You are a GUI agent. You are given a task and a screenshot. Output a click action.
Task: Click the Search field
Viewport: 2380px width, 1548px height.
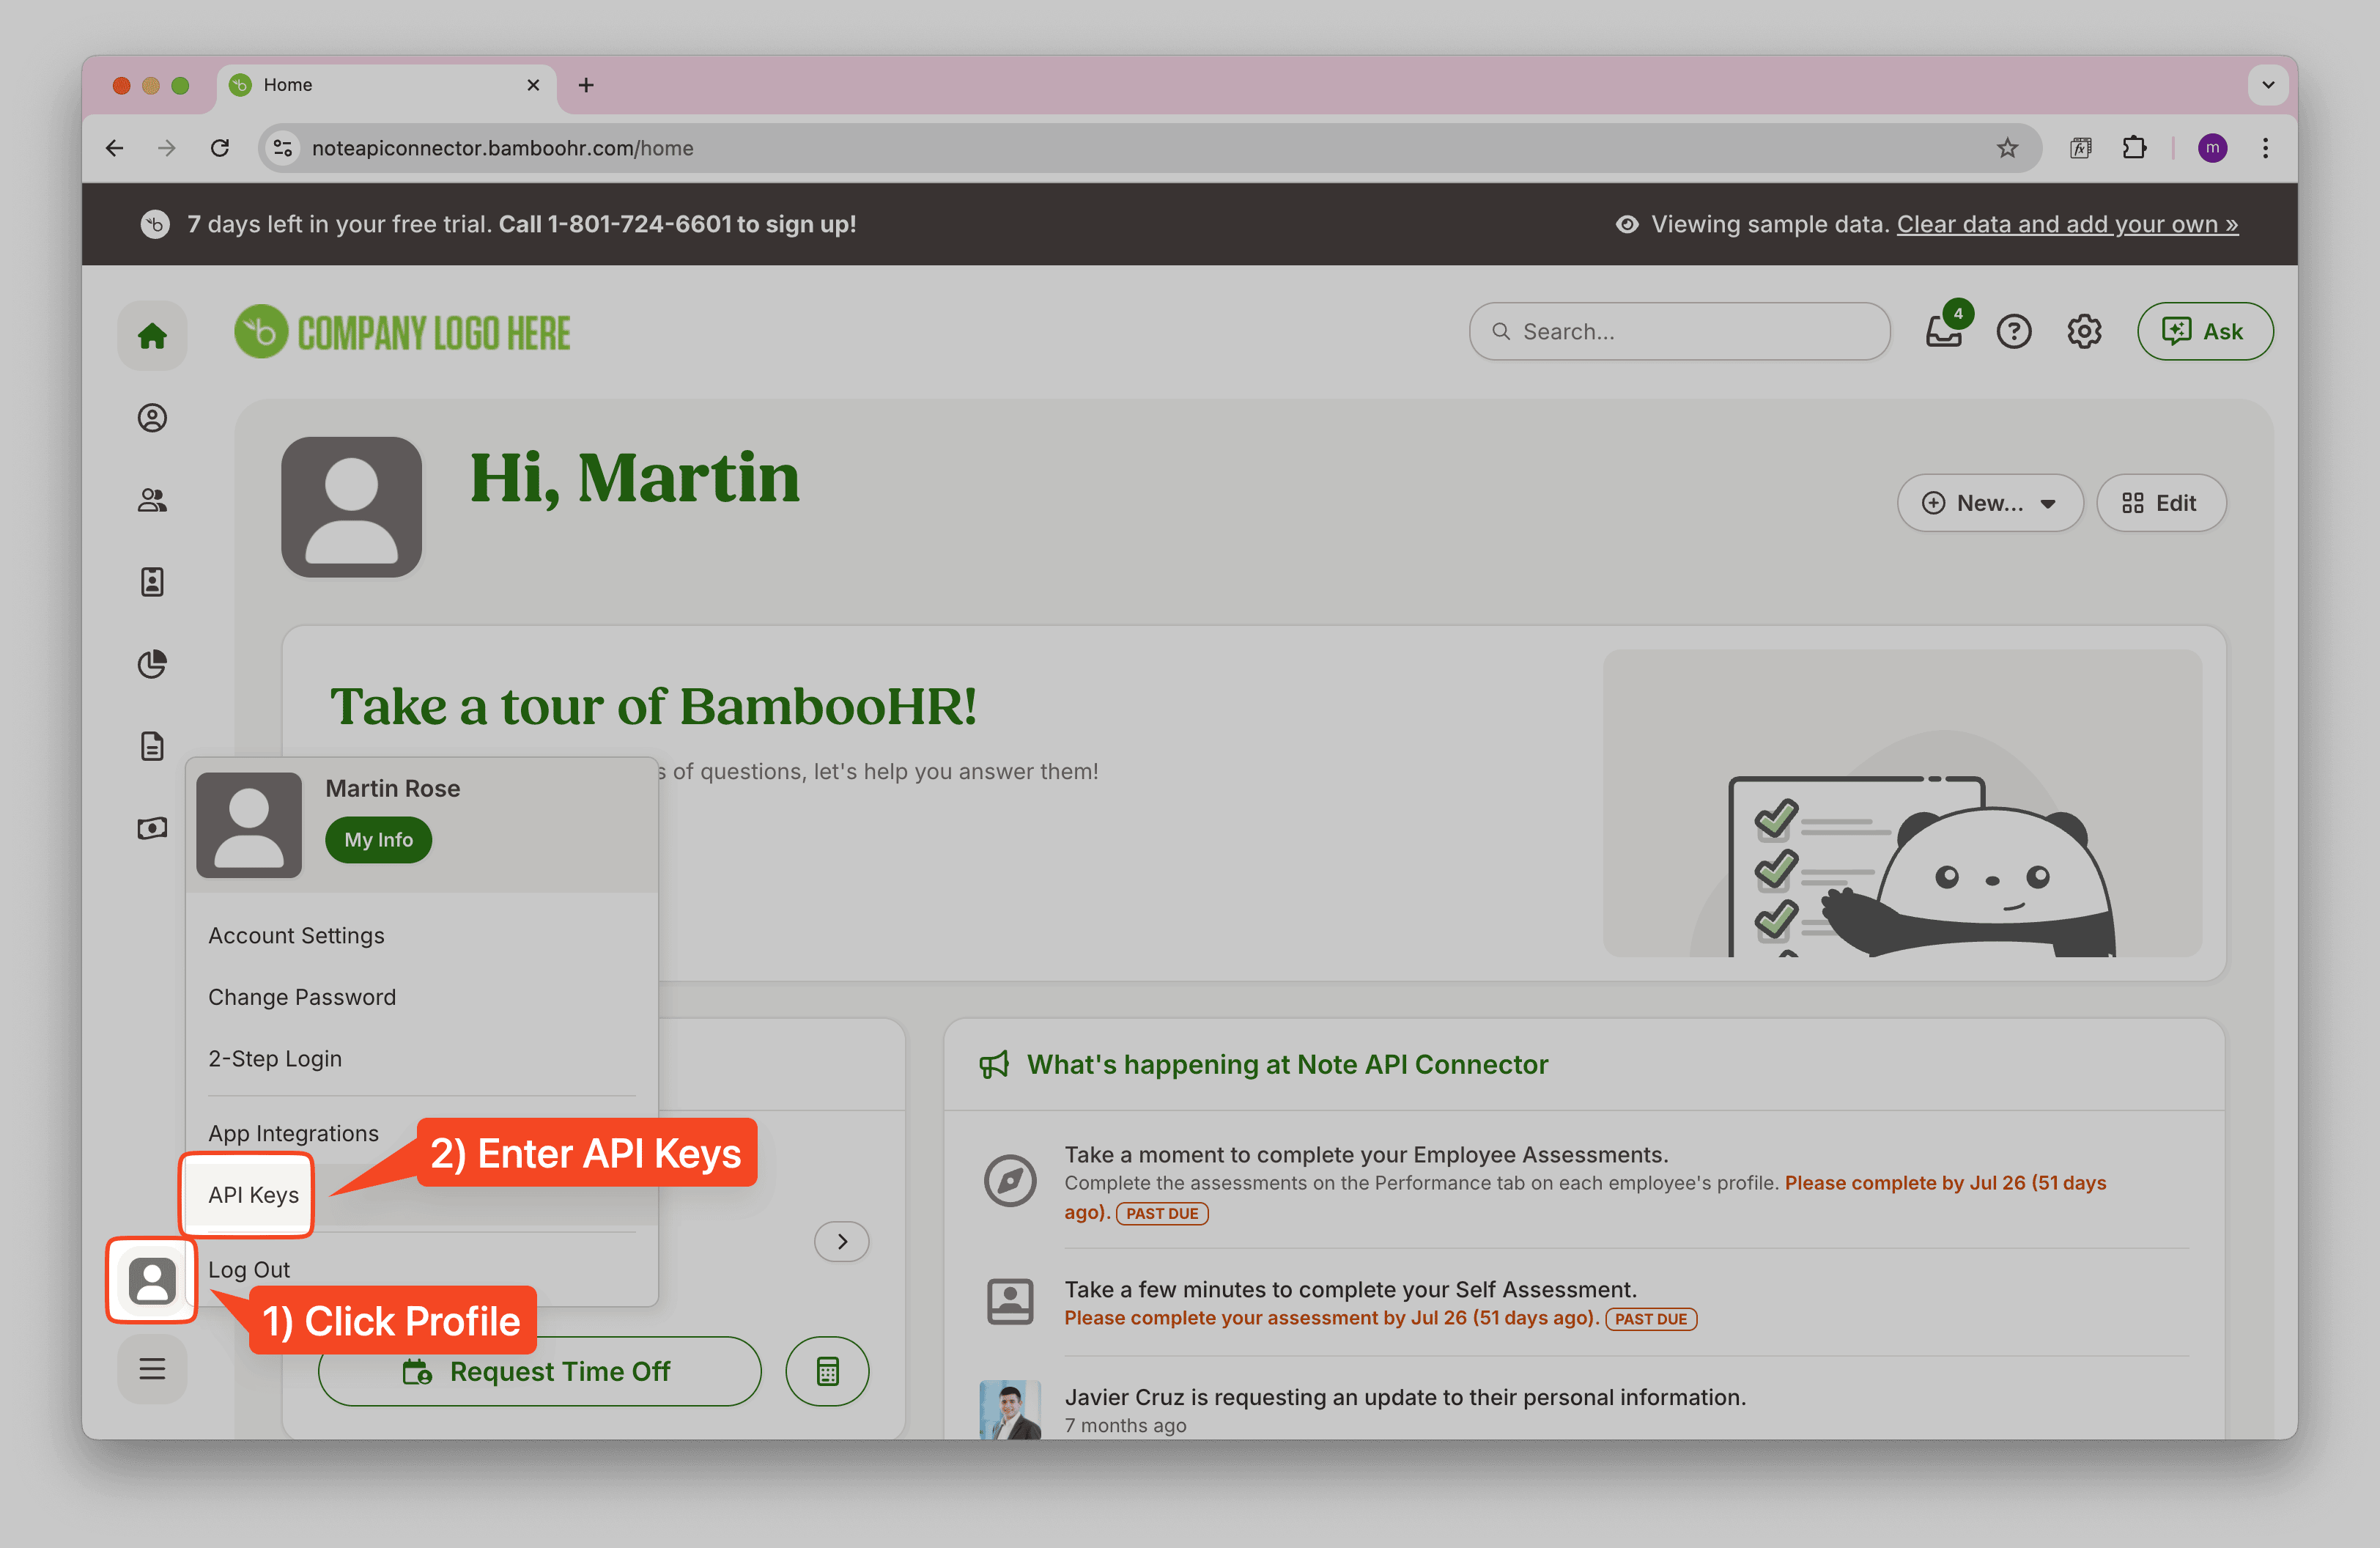(1679, 331)
